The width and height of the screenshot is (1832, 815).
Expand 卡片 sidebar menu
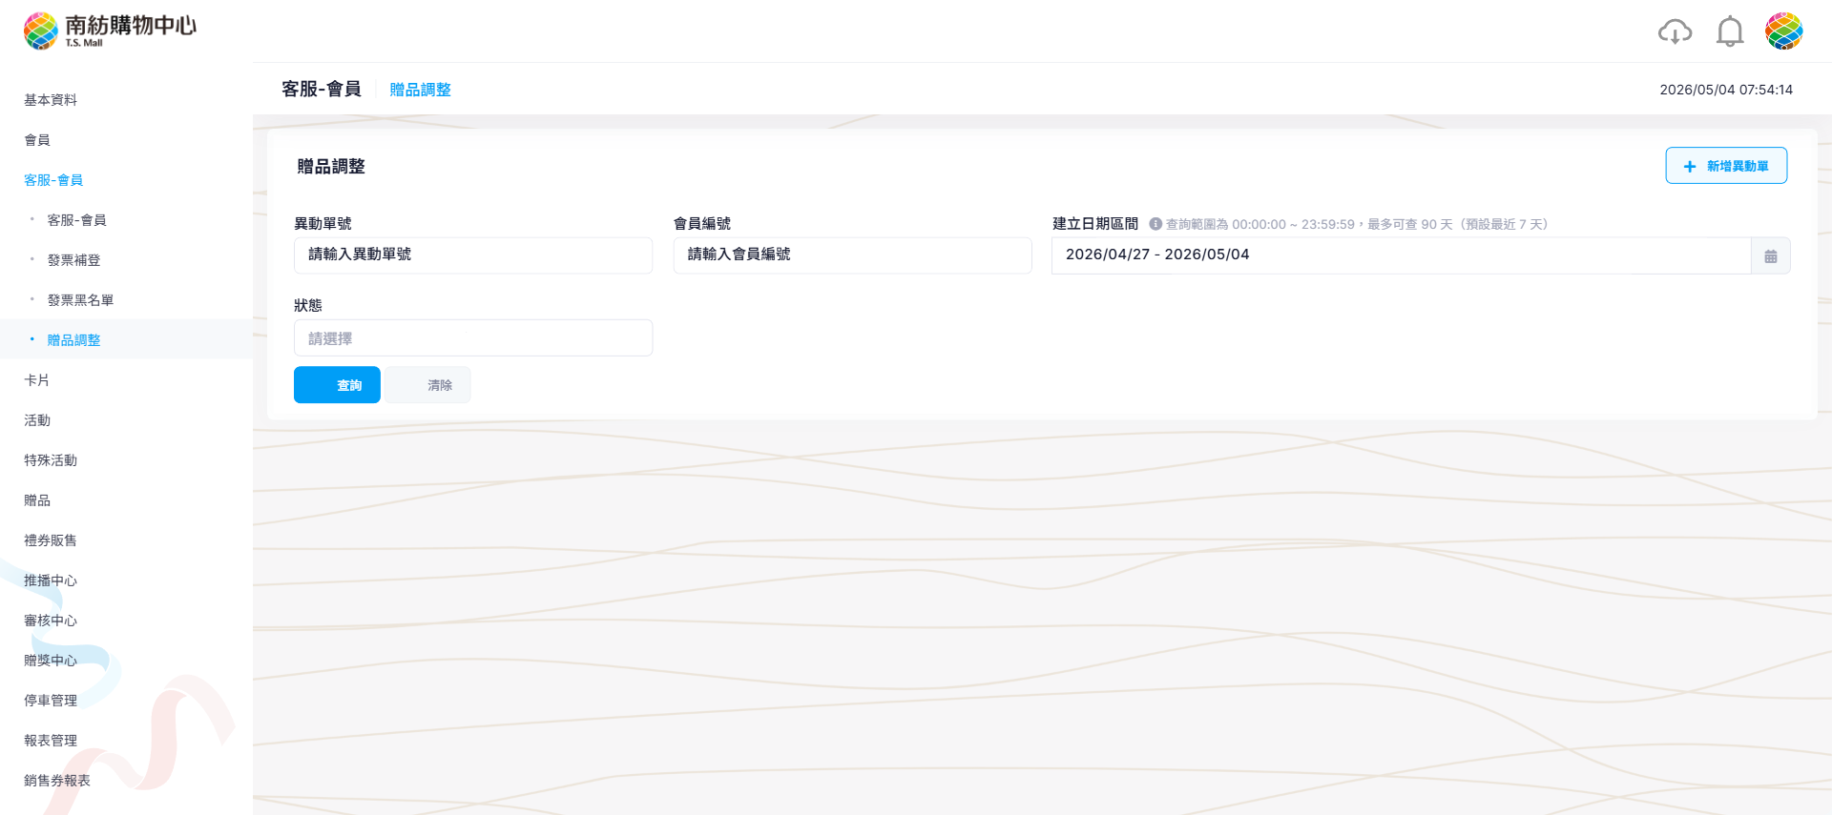37,380
